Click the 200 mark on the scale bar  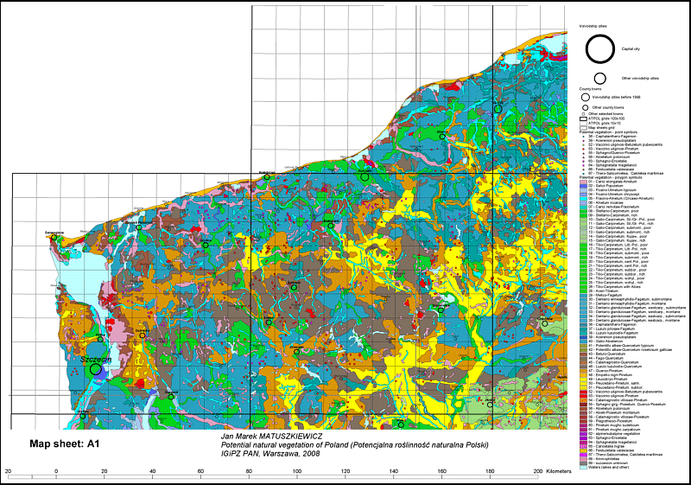pyautogui.click(x=538, y=471)
